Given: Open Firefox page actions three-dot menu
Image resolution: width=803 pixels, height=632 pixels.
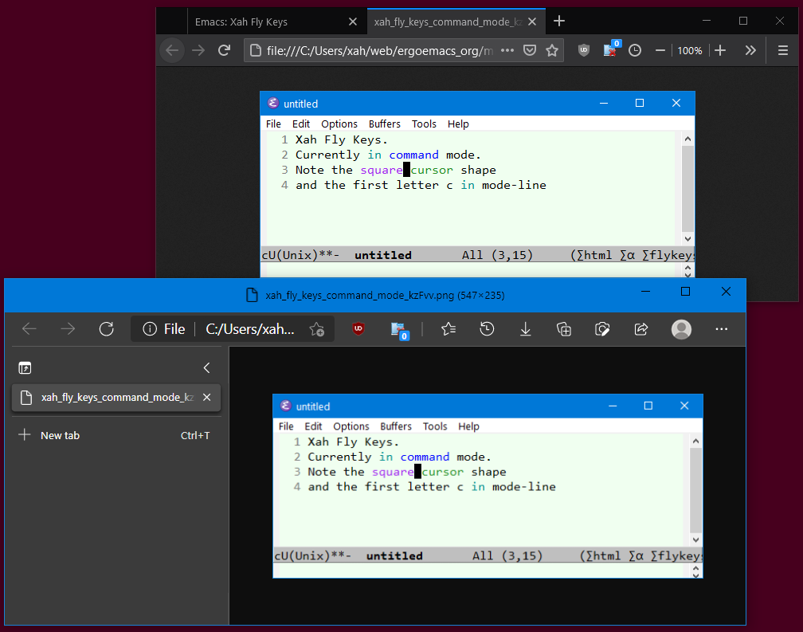Looking at the screenshot, I should (x=507, y=50).
